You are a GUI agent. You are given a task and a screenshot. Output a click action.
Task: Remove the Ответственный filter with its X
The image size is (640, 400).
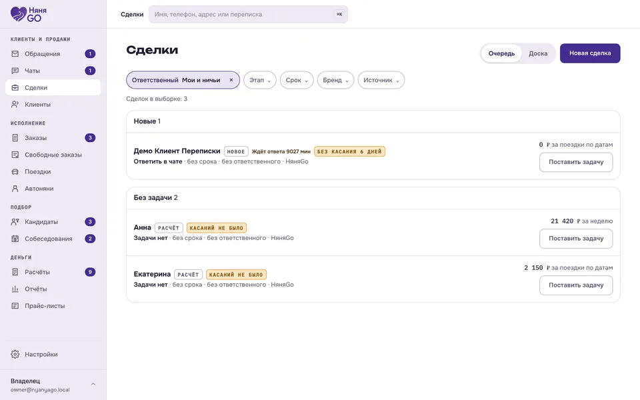coord(231,80)
